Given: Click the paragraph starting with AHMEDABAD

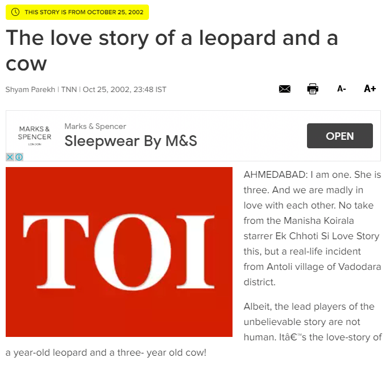Looking at the screenshot, I should pos(312,228).
